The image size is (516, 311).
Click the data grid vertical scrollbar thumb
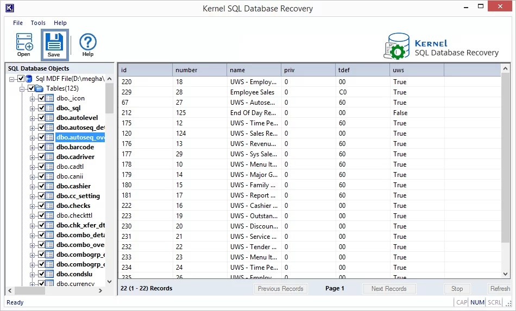506,158
